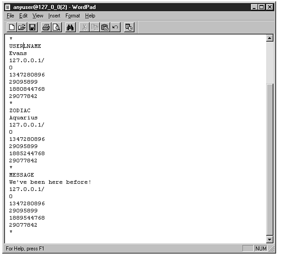Place cursor in the "Aquarius" text line
This screenshot has width=281, height=258.
(23, 118)
